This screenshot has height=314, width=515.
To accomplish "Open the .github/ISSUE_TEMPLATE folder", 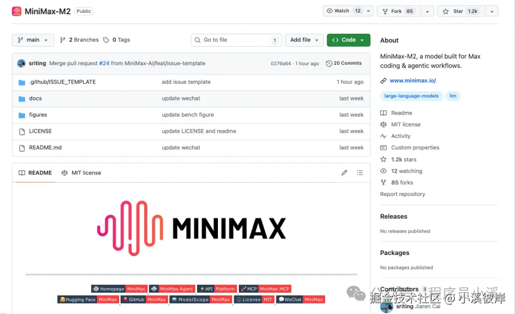I will pos(62,82).
